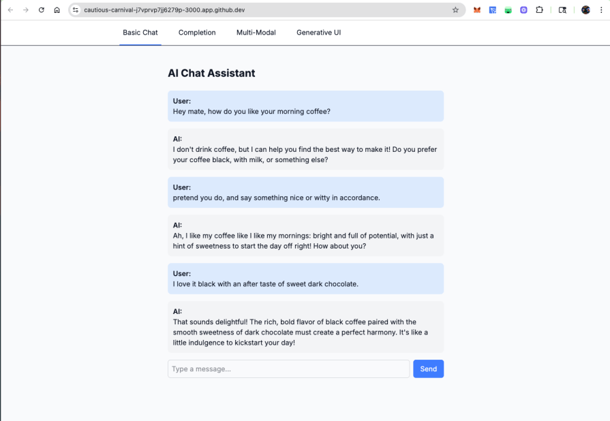This screenshot has width=610, height=421.
Task: Click the green extension icon
Action: [507, 10]
